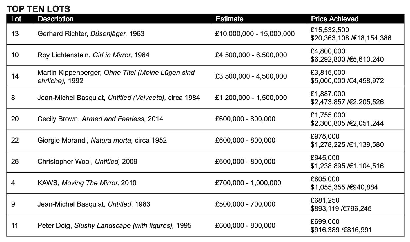Click the £10,000,000 - 15,000,000 estimate
The height and width of the screenshot is (242, 410).
pyautogui.click(x=255, y=34)
